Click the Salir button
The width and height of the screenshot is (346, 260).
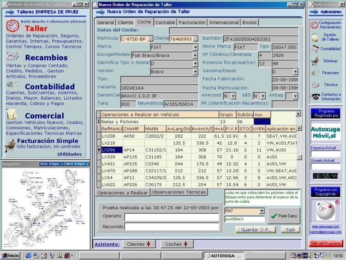[x=291, y=230]
